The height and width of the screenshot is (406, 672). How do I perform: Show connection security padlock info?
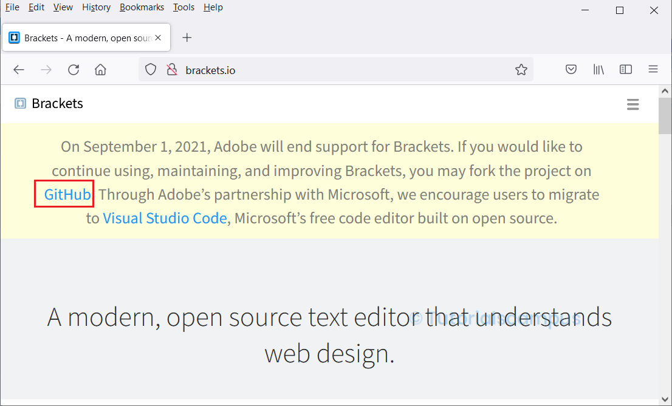point(172,69)
